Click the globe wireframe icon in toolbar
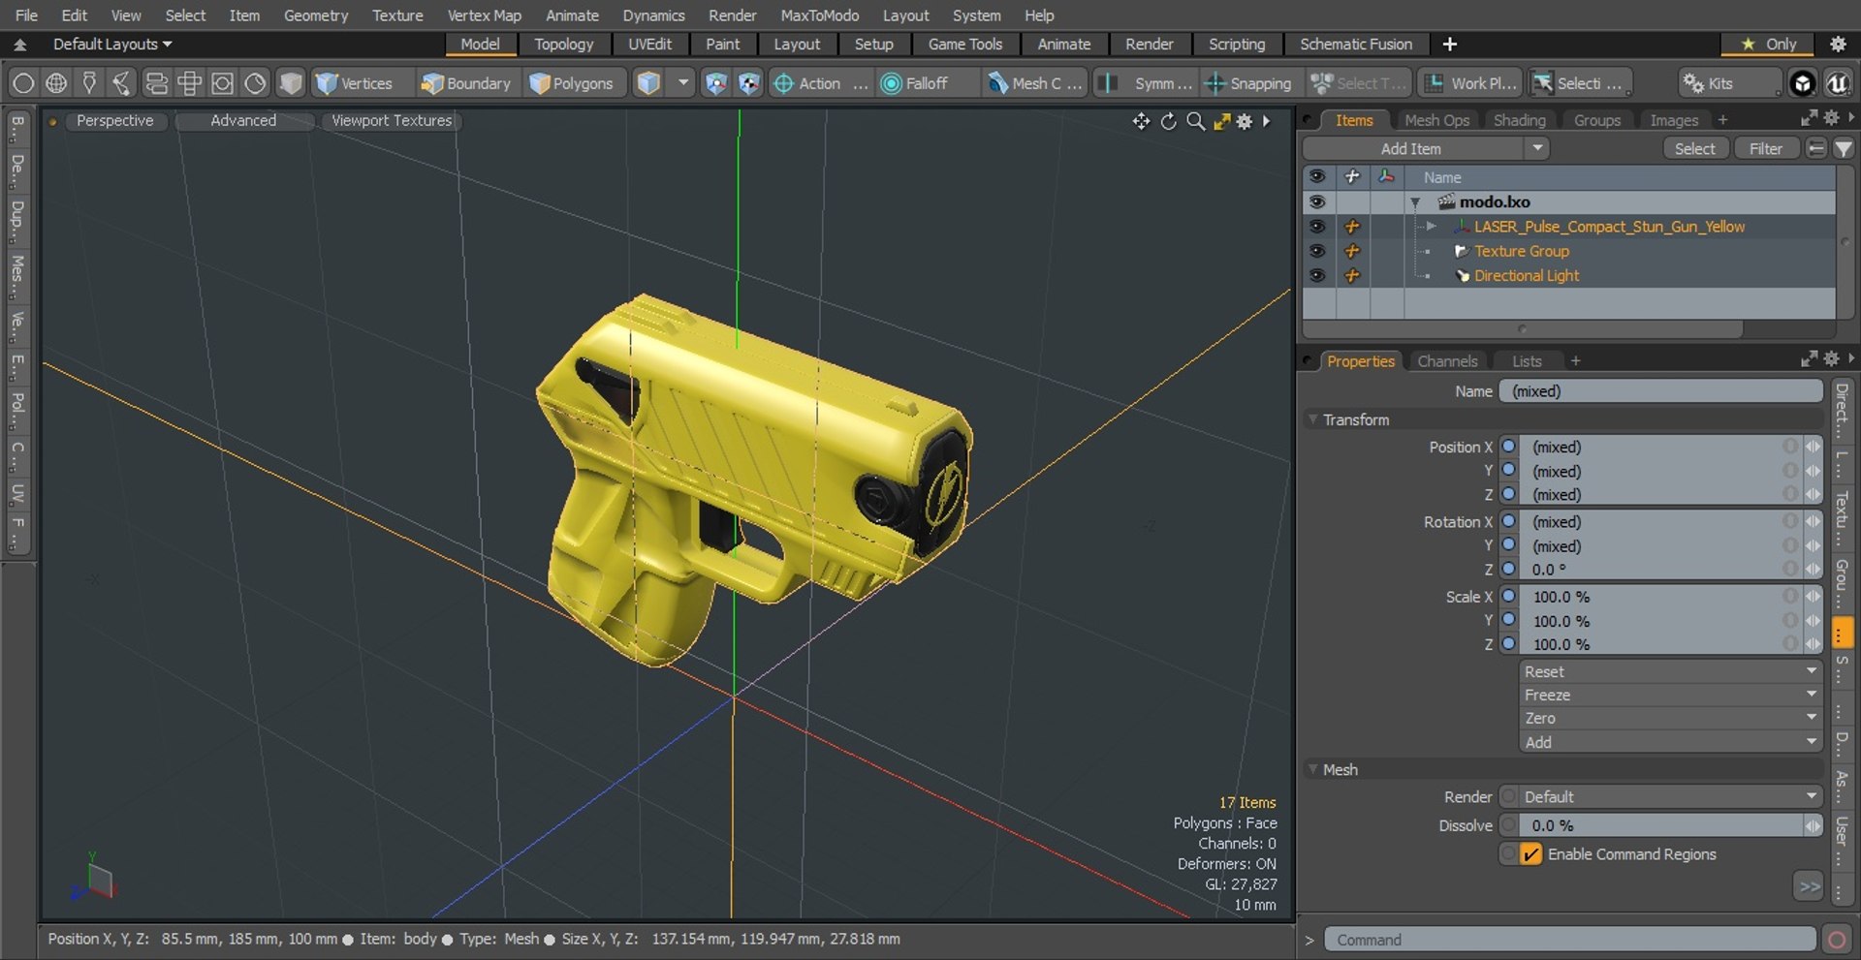The image size is (1861, 960). (56, 83)
